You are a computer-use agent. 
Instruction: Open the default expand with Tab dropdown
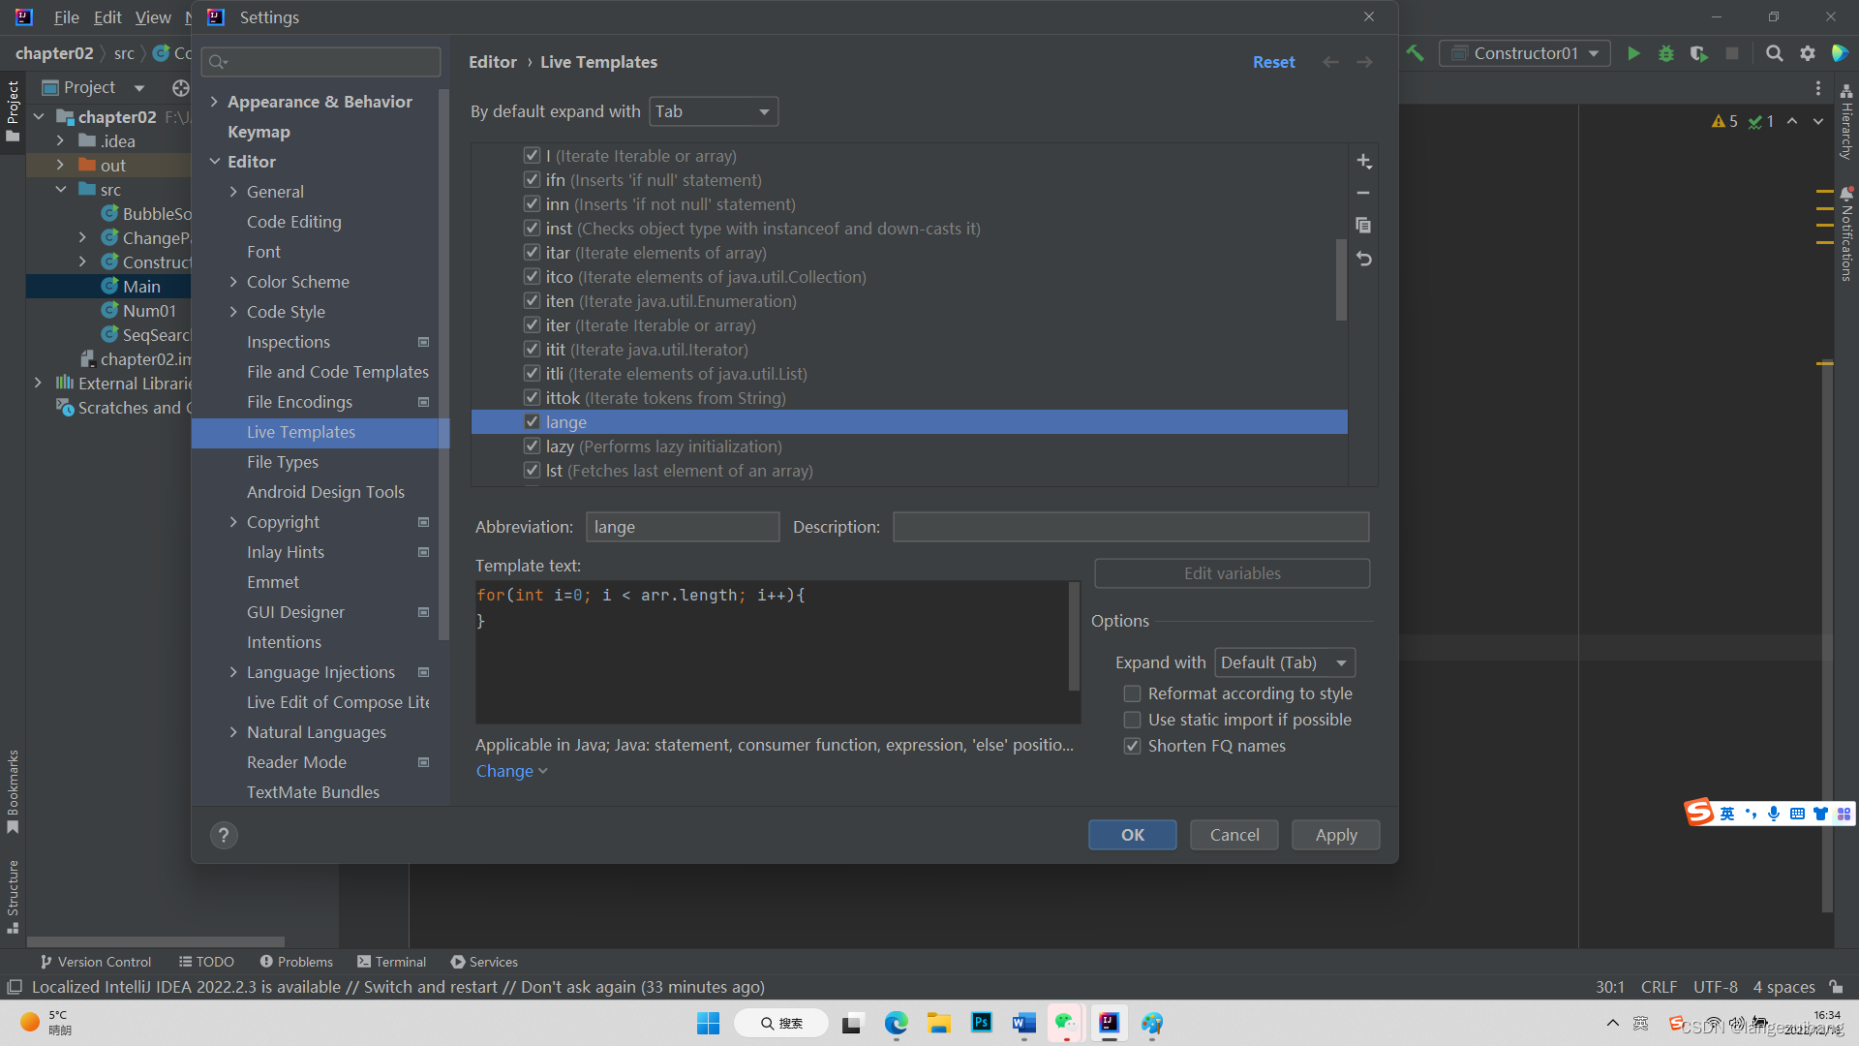714,111
